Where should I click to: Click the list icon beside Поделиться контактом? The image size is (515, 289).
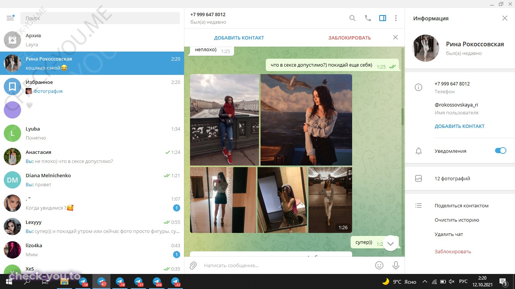(x=418, y=205)
